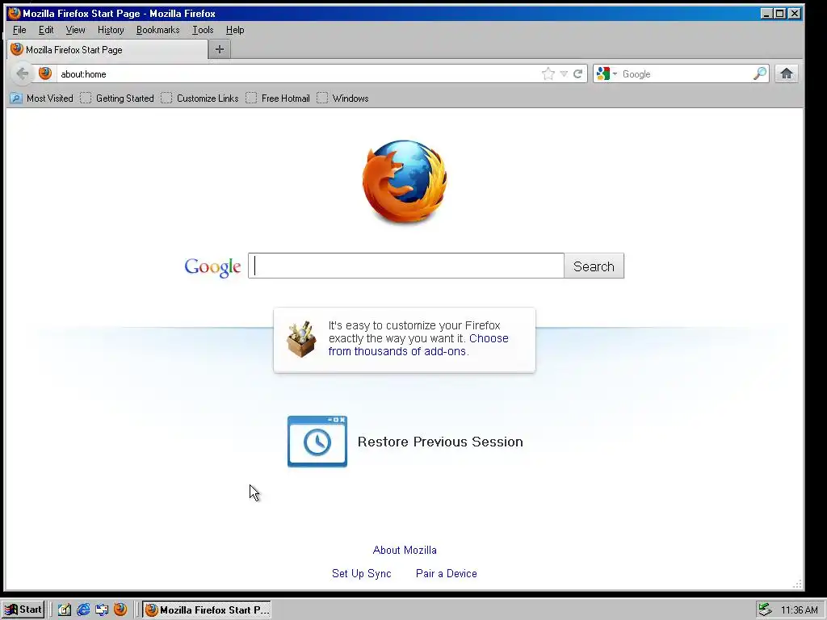This screenshot has height=620, width=827.
Task: Click the system tray network icon
Action: tap(765, 610)
